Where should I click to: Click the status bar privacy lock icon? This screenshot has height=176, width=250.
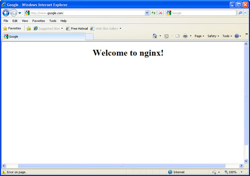[x=214, y=172]
